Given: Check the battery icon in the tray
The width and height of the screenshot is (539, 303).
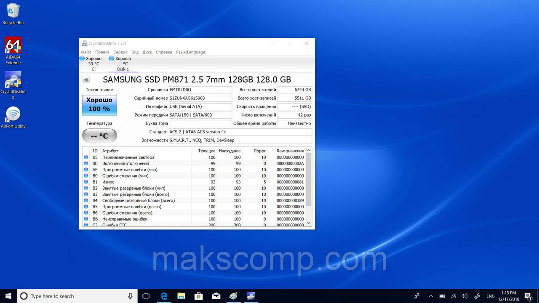Looking at the screenshot, I should click(x=442, y=296).
